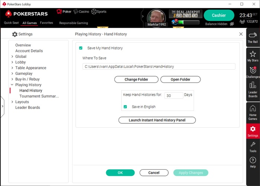Click the Keep Hand Histories days field

point(174,95)
